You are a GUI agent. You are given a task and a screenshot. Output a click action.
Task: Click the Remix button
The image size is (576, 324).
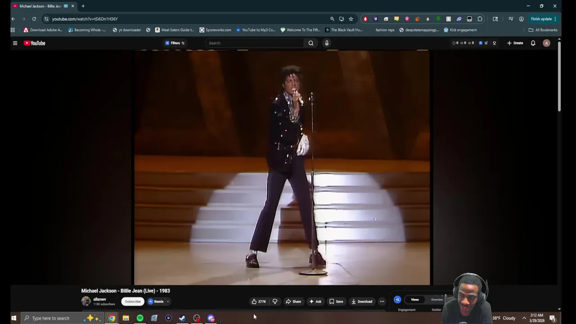pos(156,301)
